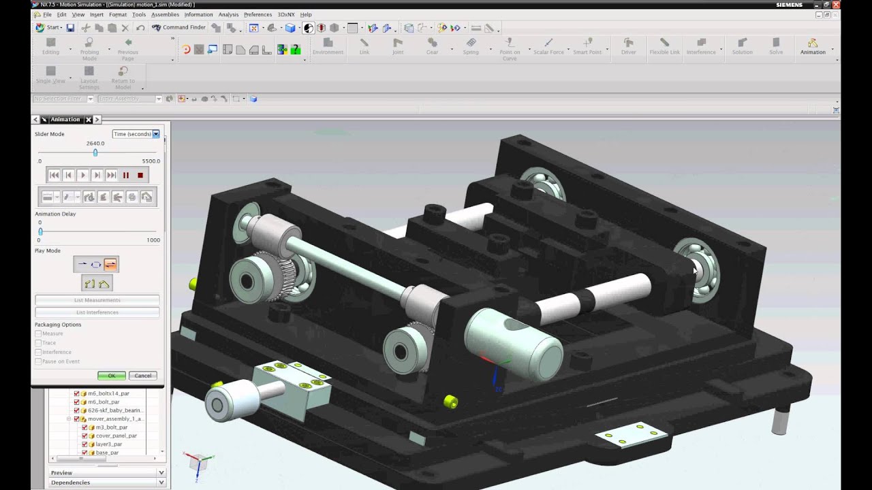Open the Assemblies menu
Viewport: 872px width, 490px height.
click(x=165, y=14)
